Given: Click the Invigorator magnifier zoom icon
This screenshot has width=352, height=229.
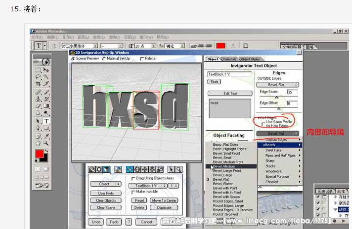Looking at the screenshot, I should coord(178,169).
